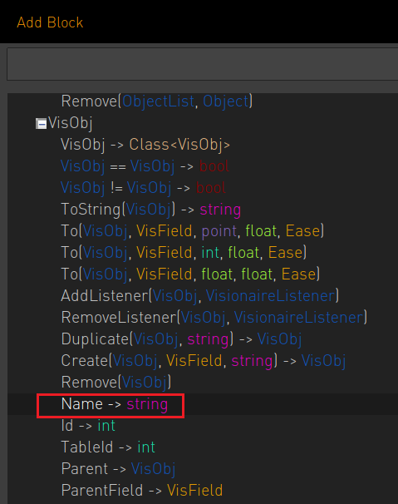
Task: Choose VisObj -> Class<VisObj> block
Action: coord(145,145)
